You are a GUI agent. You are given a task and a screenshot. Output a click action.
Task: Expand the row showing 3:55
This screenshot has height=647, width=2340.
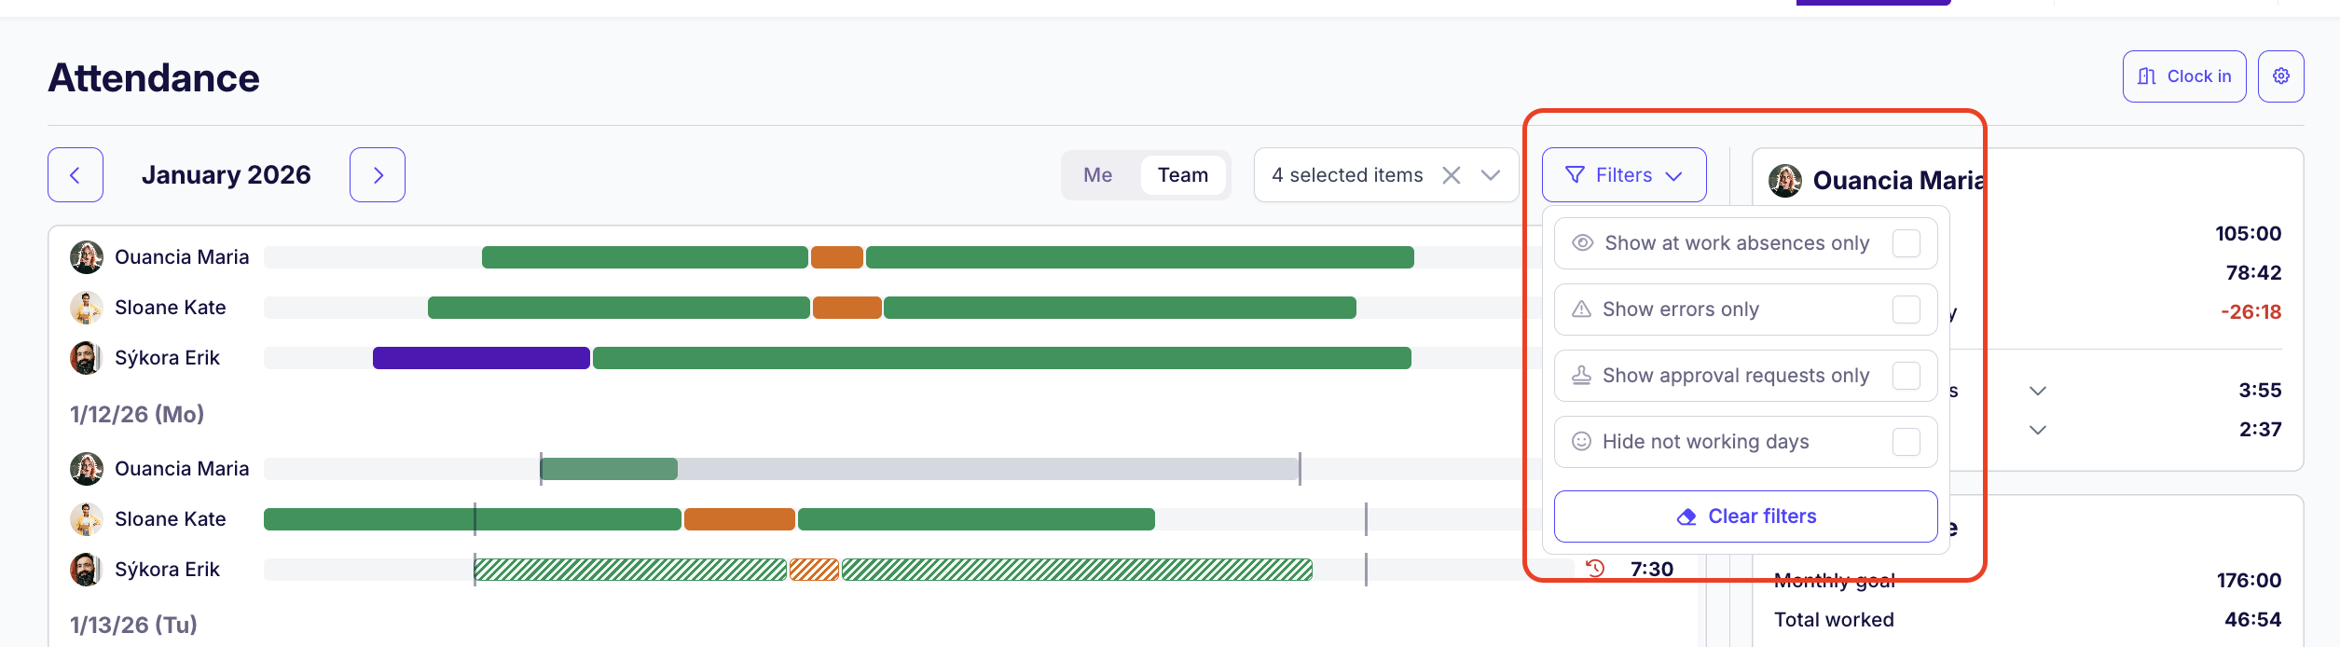pos(2038,391)
